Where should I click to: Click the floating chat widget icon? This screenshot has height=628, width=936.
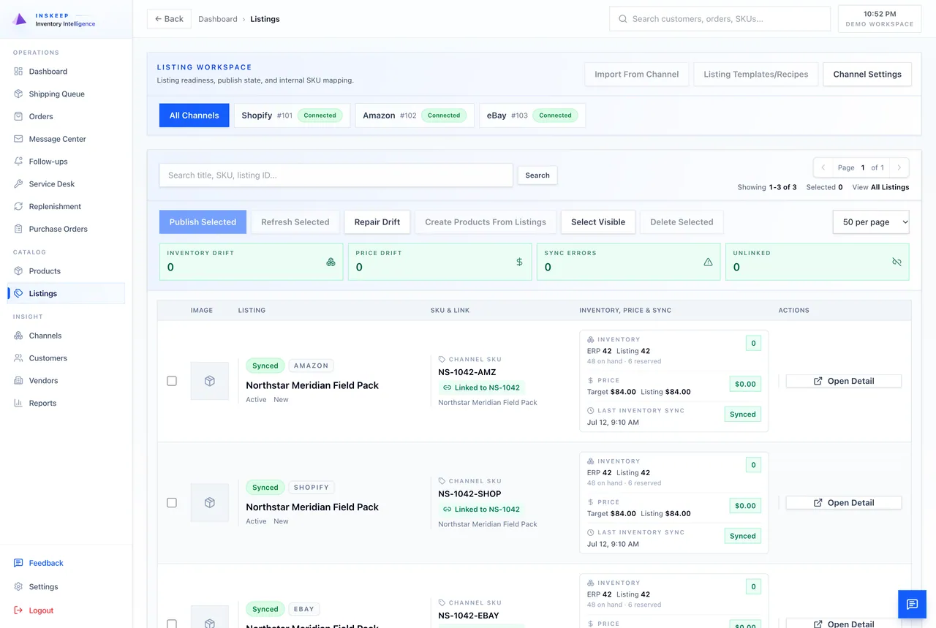point(912,604)
